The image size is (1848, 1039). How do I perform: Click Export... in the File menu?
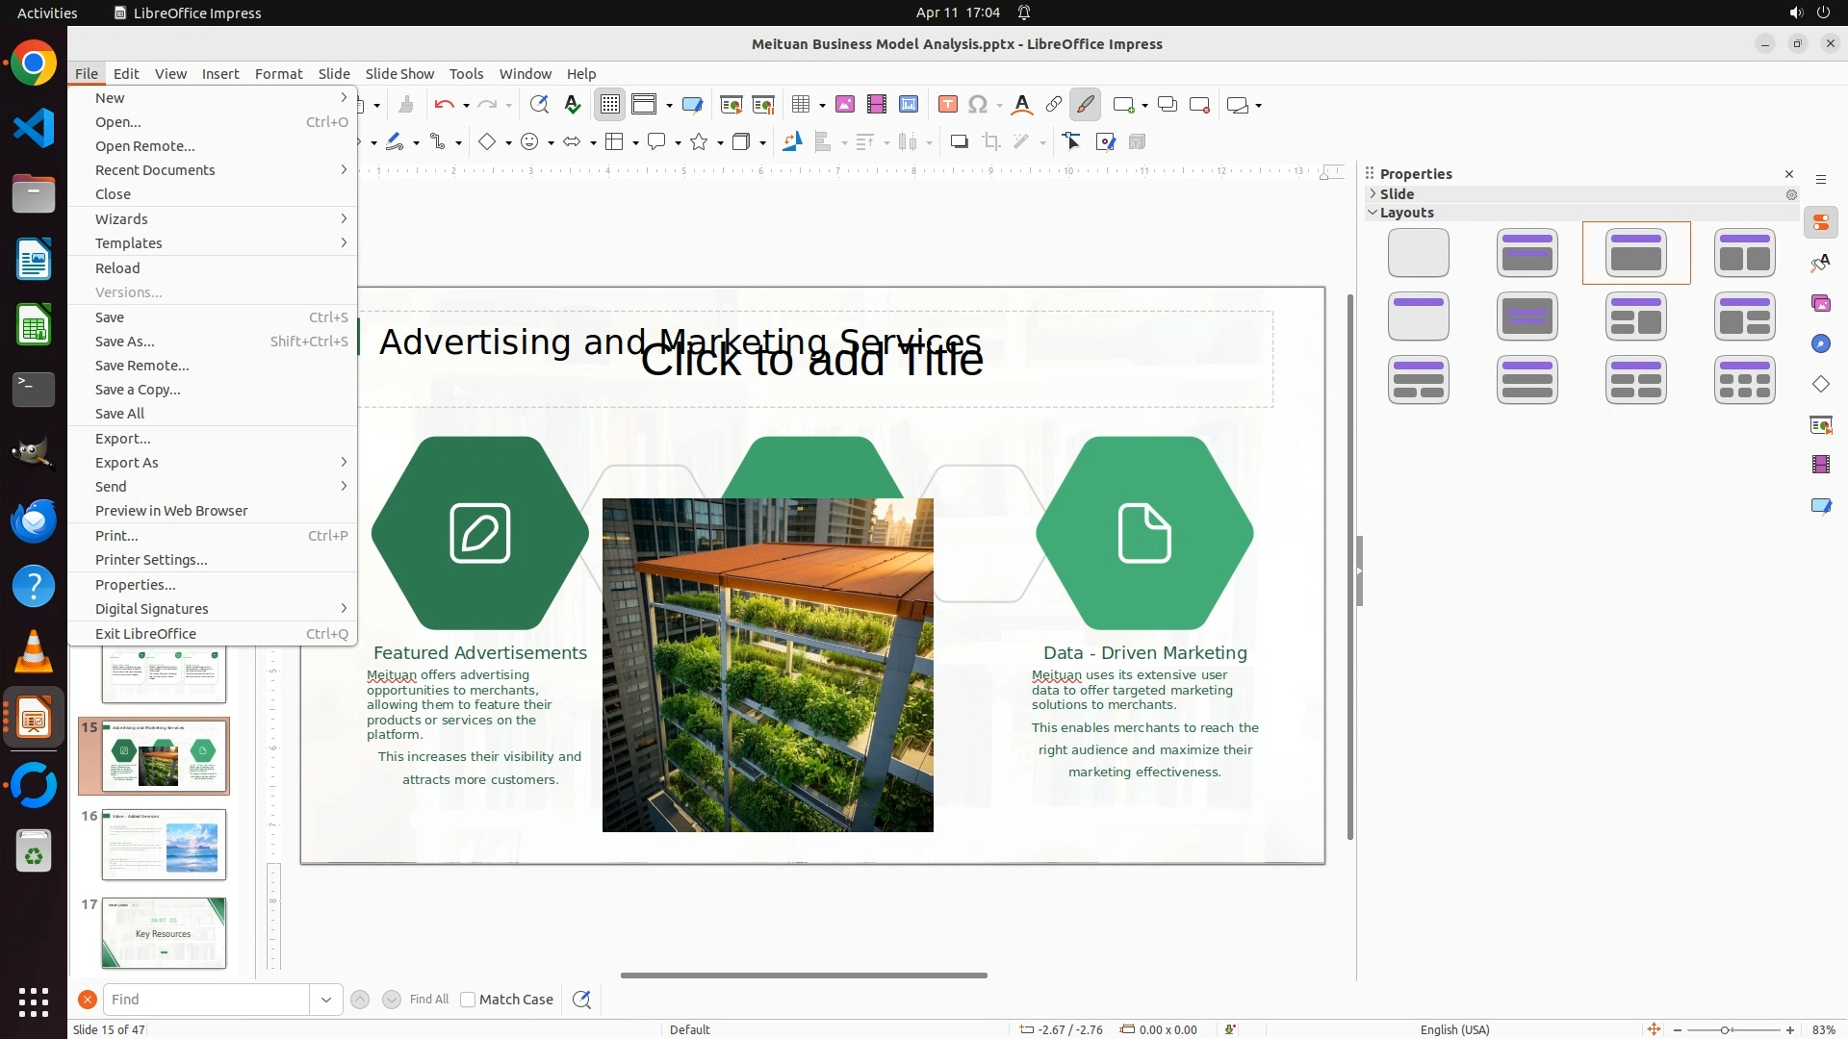coord(122,439)
